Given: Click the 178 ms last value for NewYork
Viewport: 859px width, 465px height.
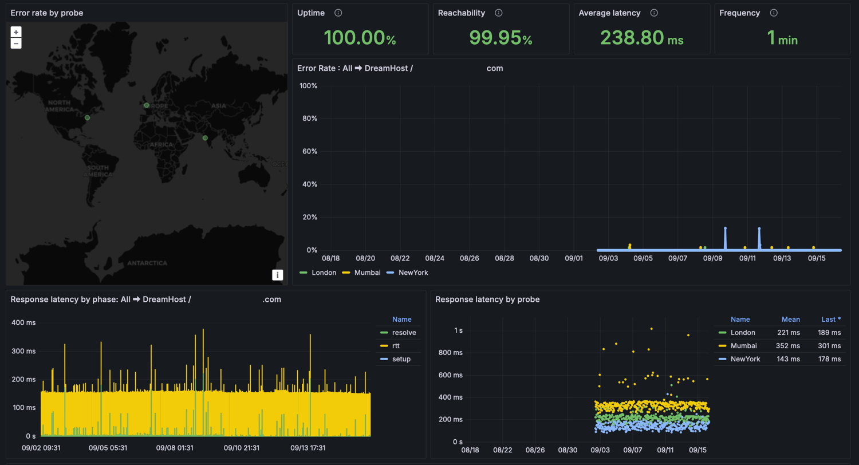Looking at the screenshot, I should tap(830, 359).
